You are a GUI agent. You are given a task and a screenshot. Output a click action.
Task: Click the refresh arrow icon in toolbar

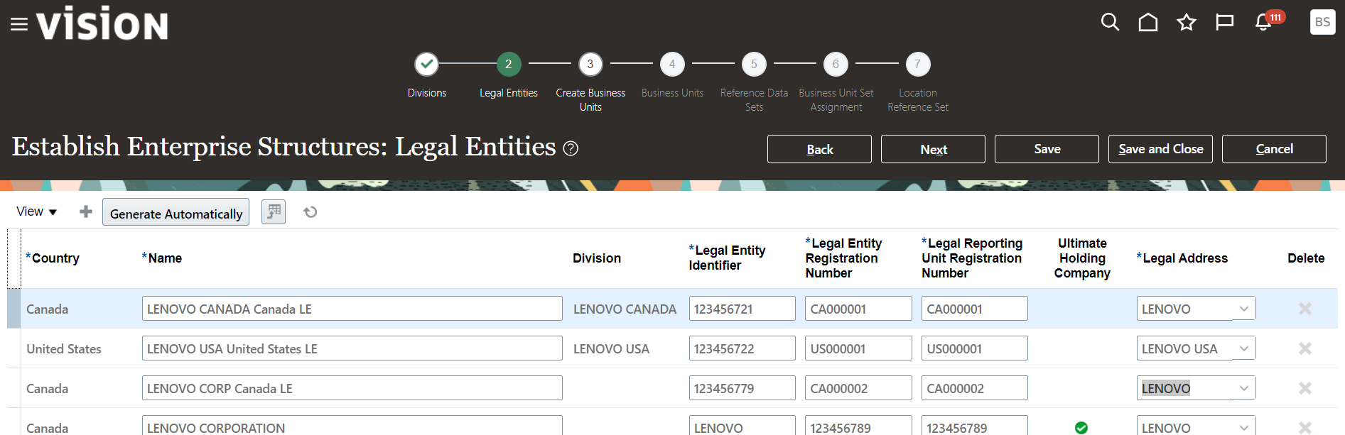[310, 211]
